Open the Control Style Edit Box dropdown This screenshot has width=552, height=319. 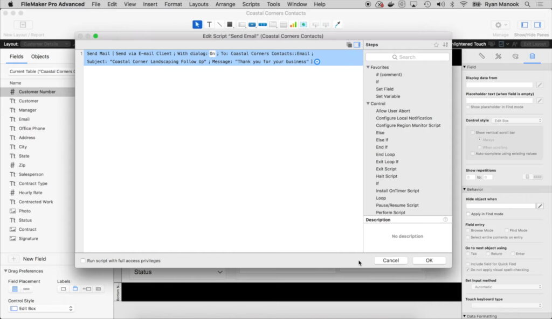41,308
